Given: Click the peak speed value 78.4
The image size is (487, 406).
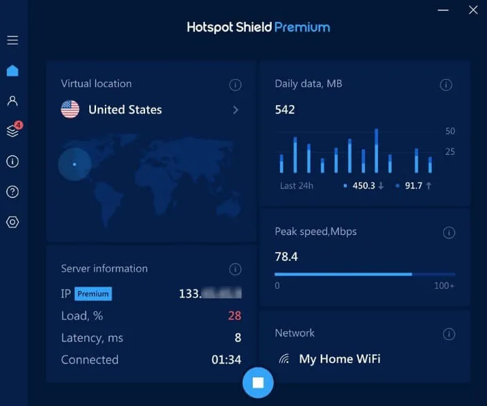Looking at the screenshot, I should coord(286,257).
